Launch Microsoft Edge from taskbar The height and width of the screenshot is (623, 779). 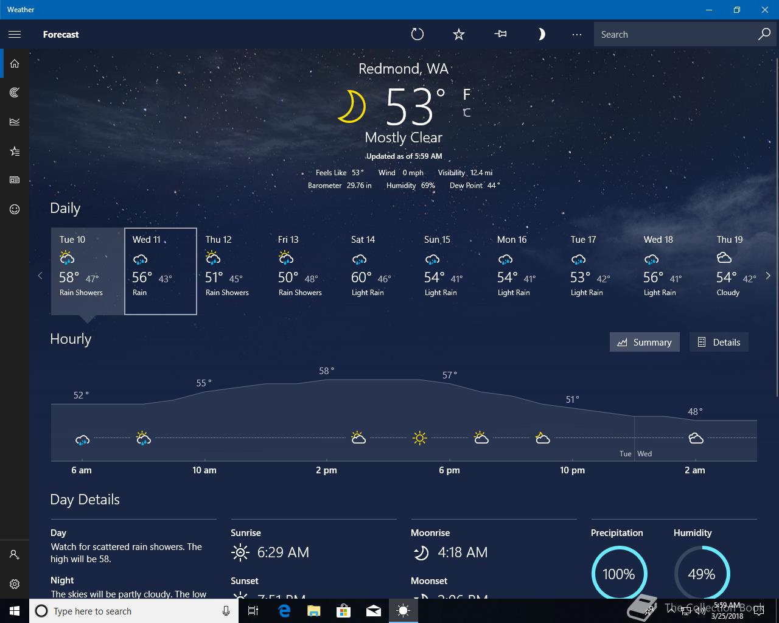284,611
